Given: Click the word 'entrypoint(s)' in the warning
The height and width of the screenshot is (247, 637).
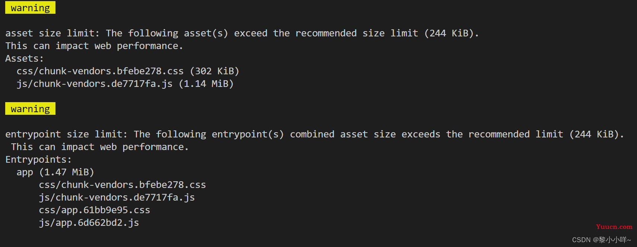Looking at the screenshot, I should (x=248, y=134).
